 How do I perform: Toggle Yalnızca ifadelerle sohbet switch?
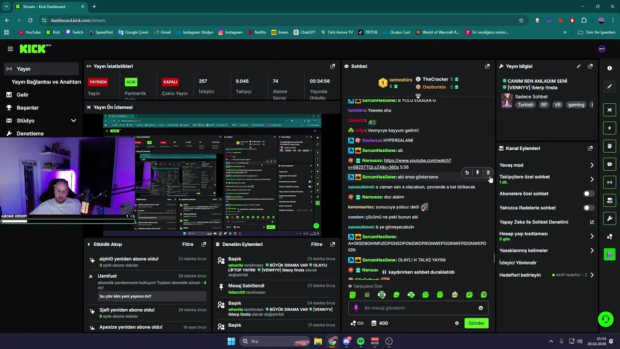(x=589, y=208)
